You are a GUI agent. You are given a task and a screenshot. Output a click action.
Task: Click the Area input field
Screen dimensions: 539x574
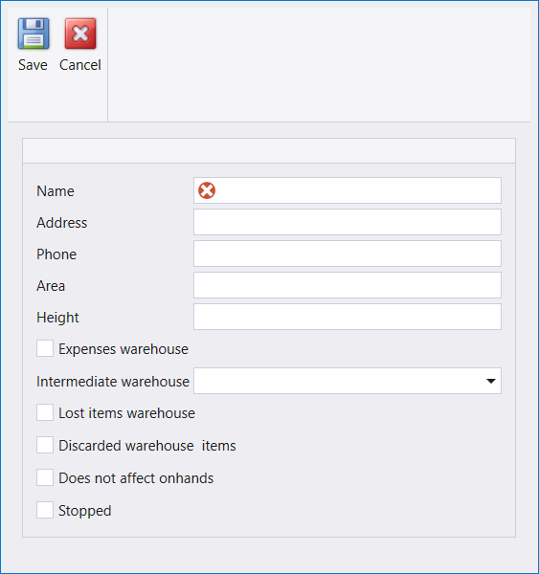coord(348,285)
